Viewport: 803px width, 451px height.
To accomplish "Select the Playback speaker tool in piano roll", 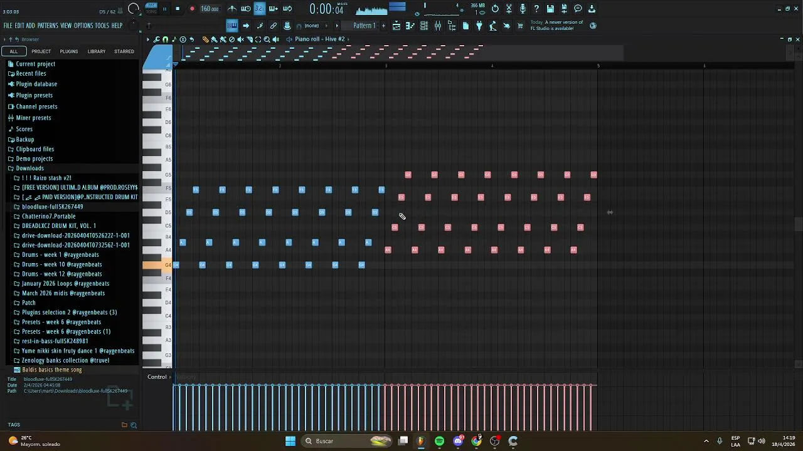I will point(275,39).
